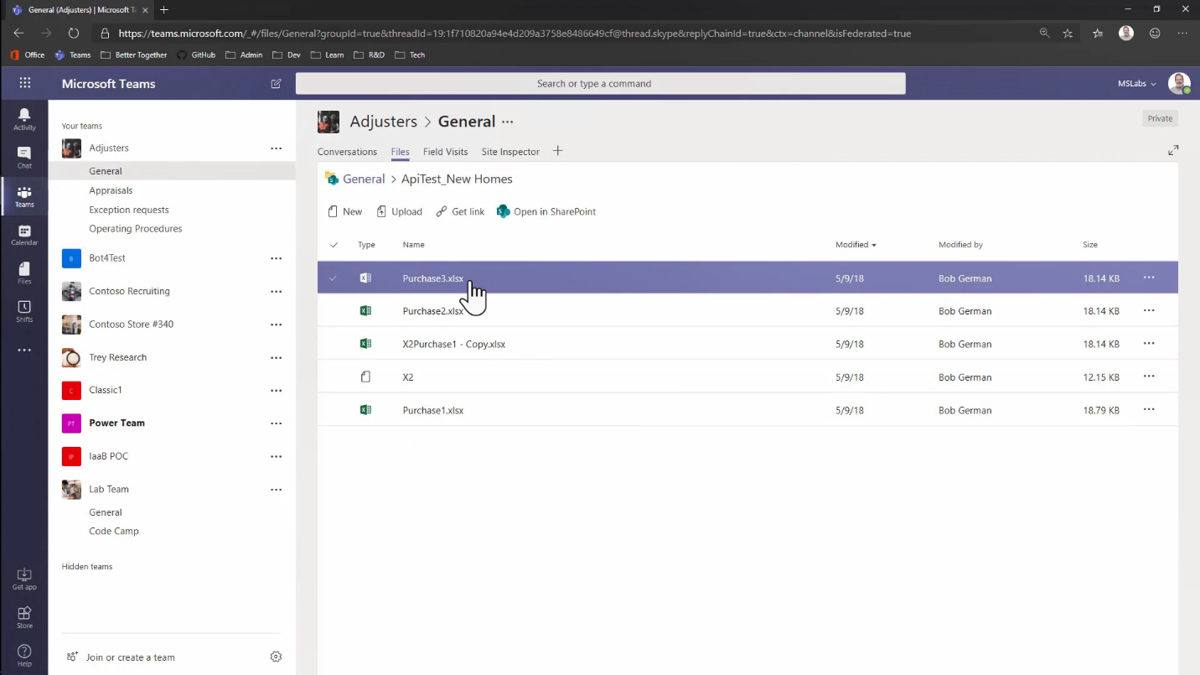Select the Trey Research team
The width and height of the screenshot is (1200, 675).
point(117,357)
